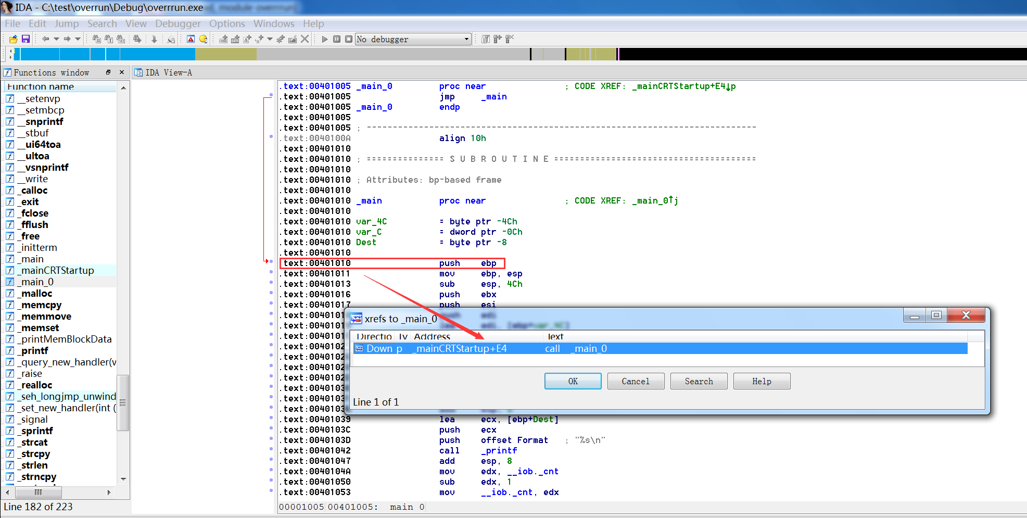
Task: Click the Convert to Data toolbar icon
Action: [x=235, y=39]
